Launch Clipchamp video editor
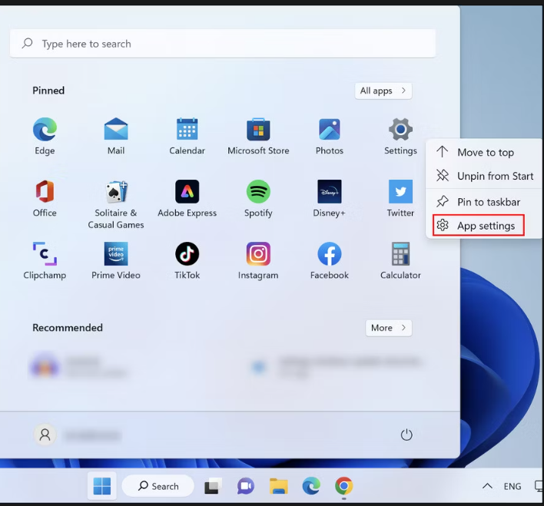The height and width of the screenshot is (506, 544). pyautogui.click(x=45, y=261)
